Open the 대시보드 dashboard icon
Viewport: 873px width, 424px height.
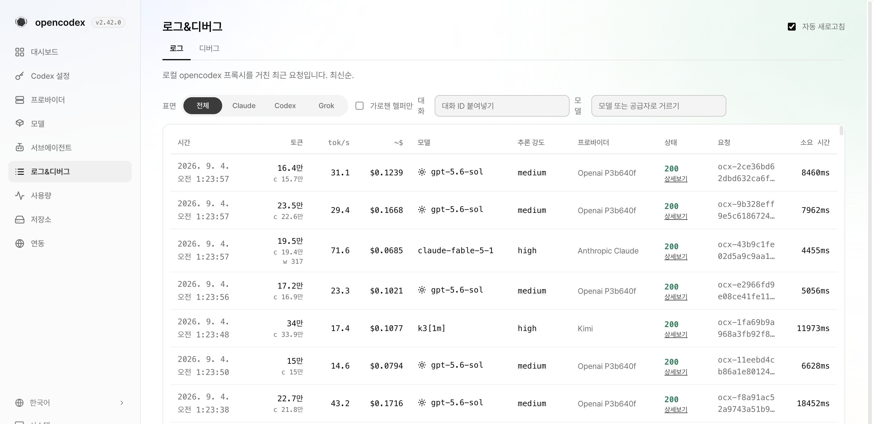pyautogui.click(x=20, y=52)
